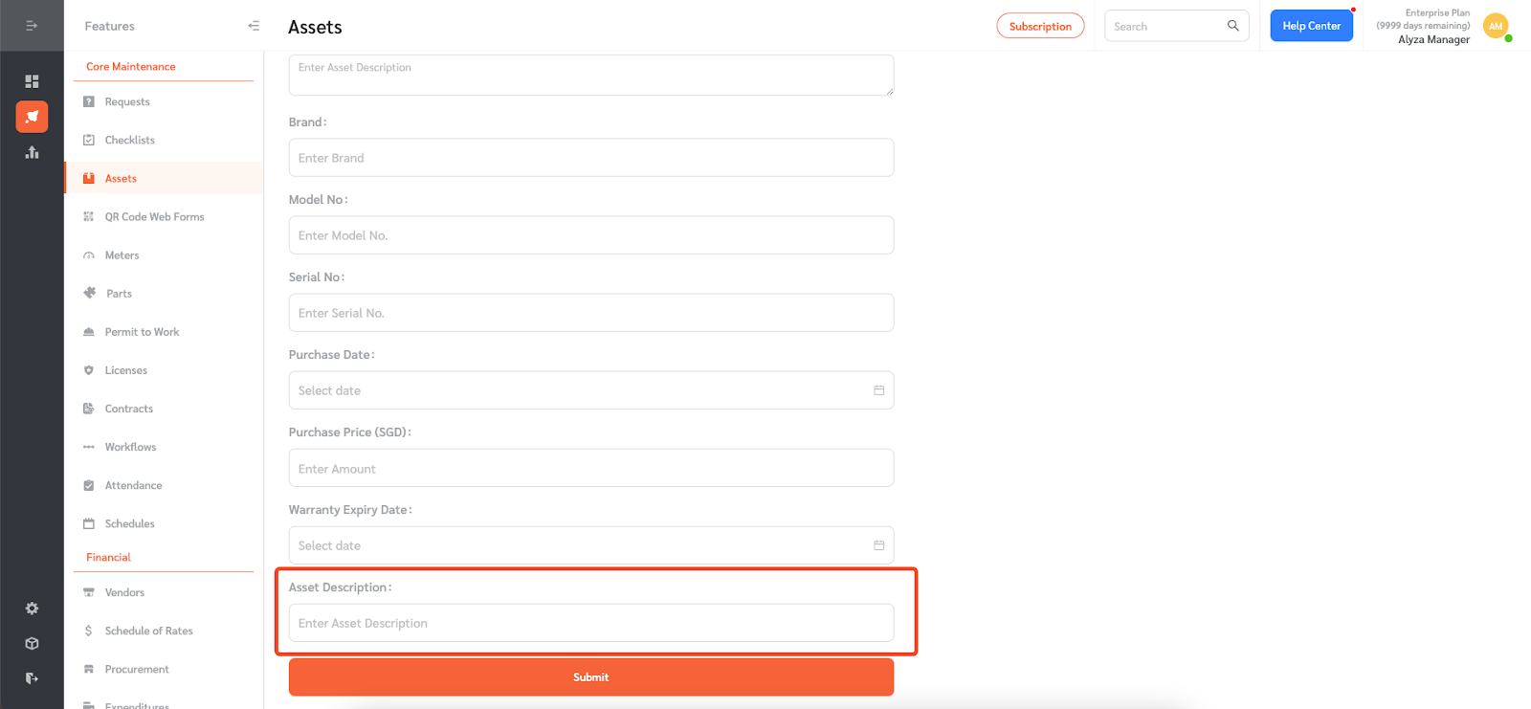Open the Purchase Date calendar picker

pos(878,390)
